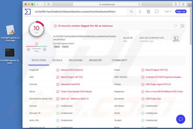Click the Sign up button
This screenshot has height=129, width=193.
coord(181,11)
